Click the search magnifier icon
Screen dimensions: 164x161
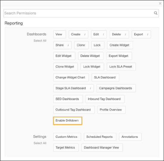coord(156,13)
